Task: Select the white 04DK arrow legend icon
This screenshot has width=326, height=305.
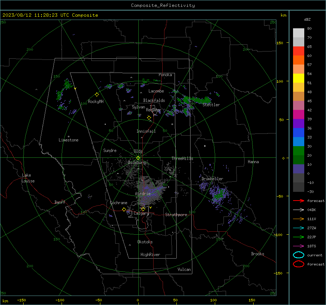Action: tap(298, 210)
